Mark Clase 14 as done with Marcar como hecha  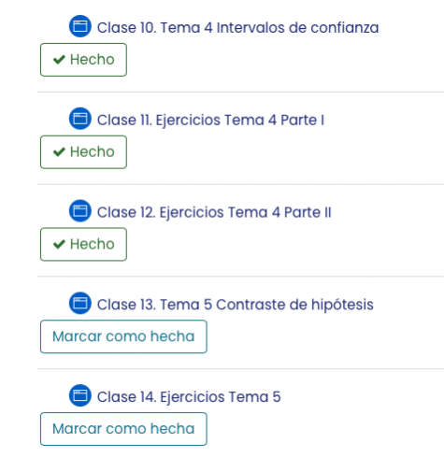(x=123, y=429)
